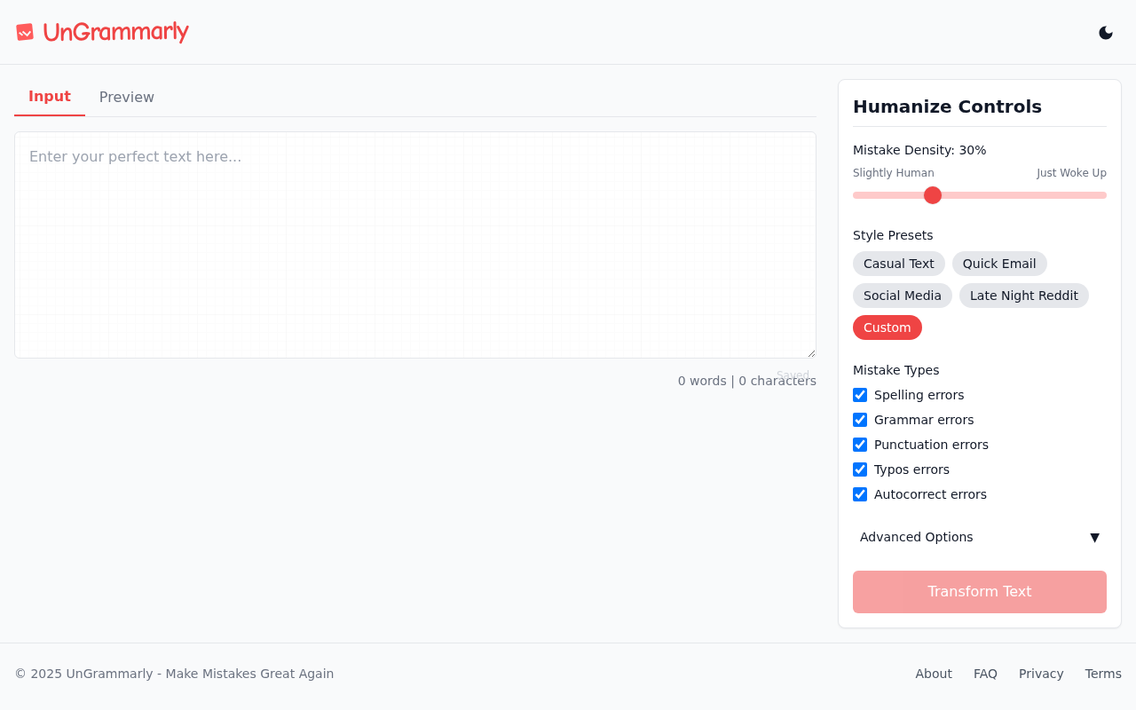Uncheck Spelling errors

[x=859, y=395]
